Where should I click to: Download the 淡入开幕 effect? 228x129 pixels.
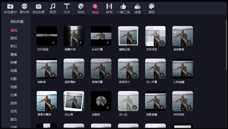coord(162,75)
